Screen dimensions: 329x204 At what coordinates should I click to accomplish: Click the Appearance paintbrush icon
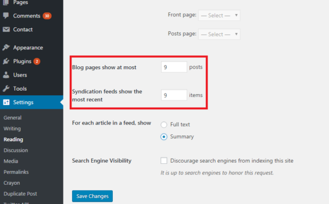[x=6, y=48]
